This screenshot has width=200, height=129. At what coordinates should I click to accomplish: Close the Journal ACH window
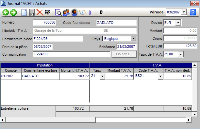[x=194, y=4]
